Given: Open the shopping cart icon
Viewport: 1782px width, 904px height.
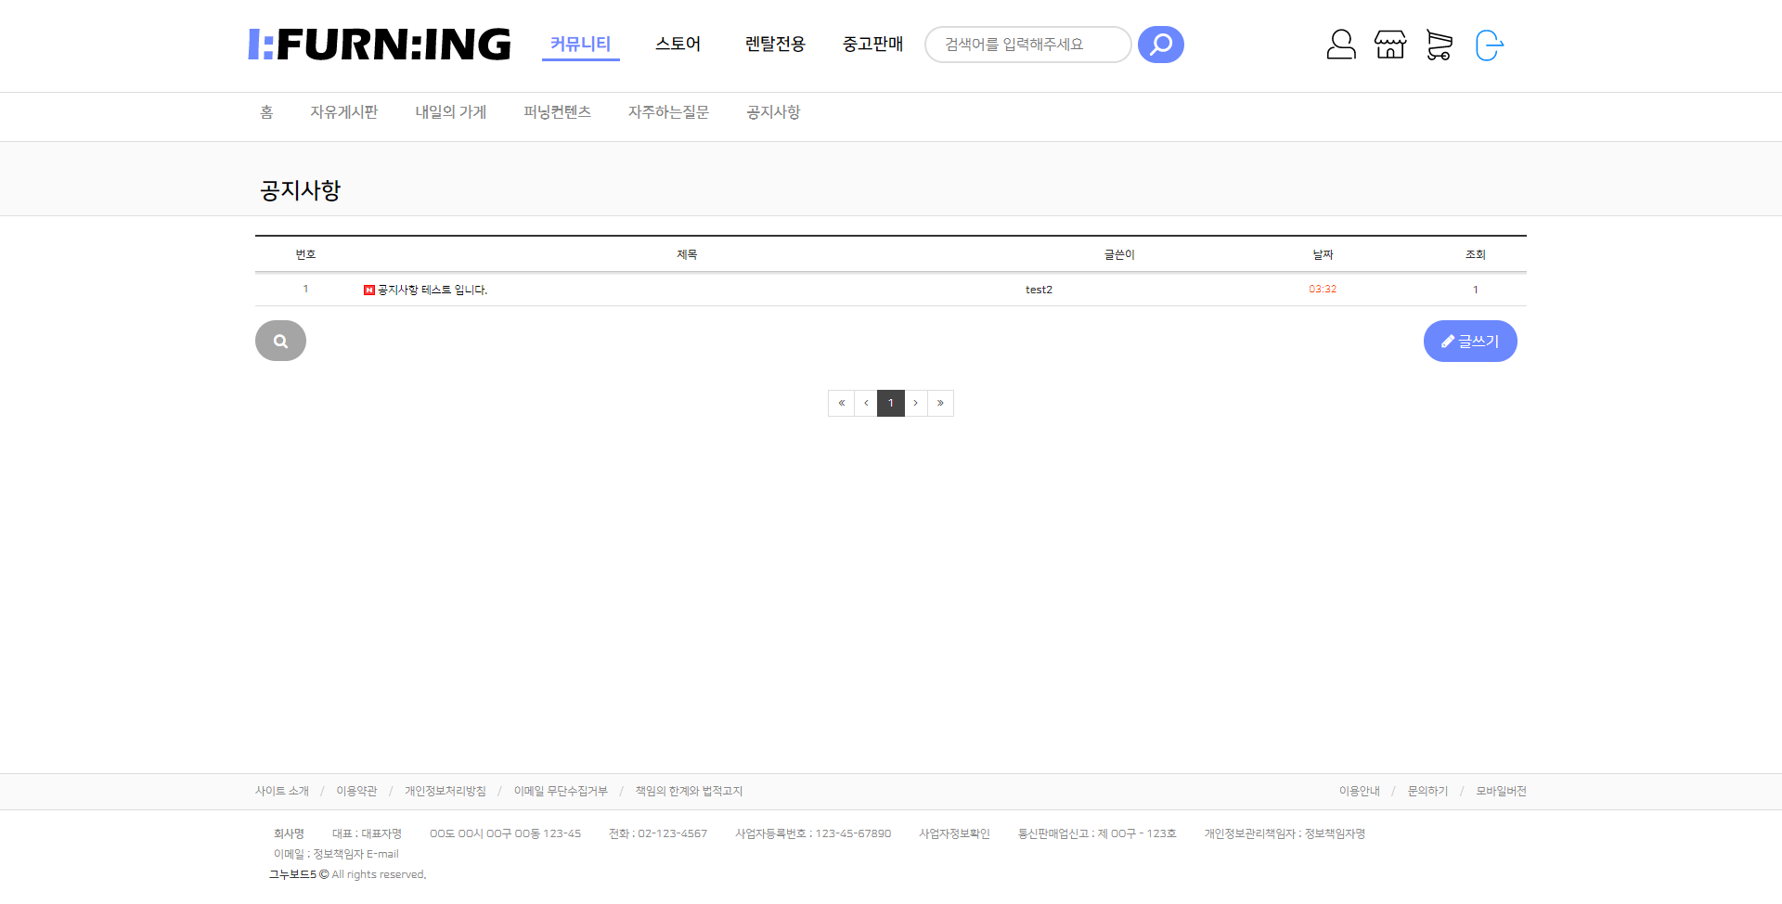Looking at the screenshot, I should click(x=1439, y=45).
